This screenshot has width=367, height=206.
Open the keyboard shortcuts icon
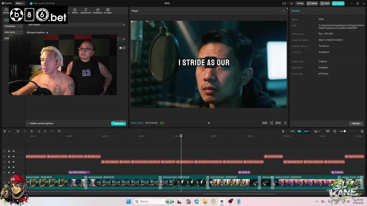291,3
